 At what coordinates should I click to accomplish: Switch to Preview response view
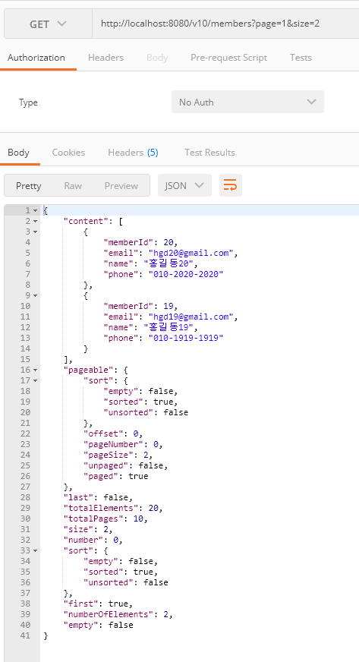[x=121, y=186]
